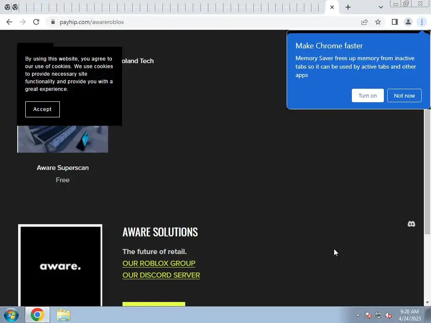The height and width of the screenshot is (323, 431).
Task: Click the second pinned Chrome tab
Action: 15,7
